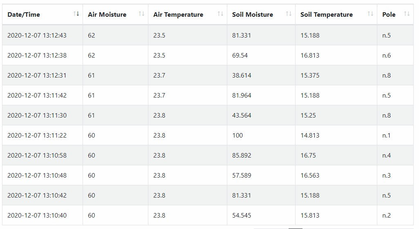This screenshot has width=419, height=229.
Task: Select the row with pole n.2
Action: (x=208, y=215)
